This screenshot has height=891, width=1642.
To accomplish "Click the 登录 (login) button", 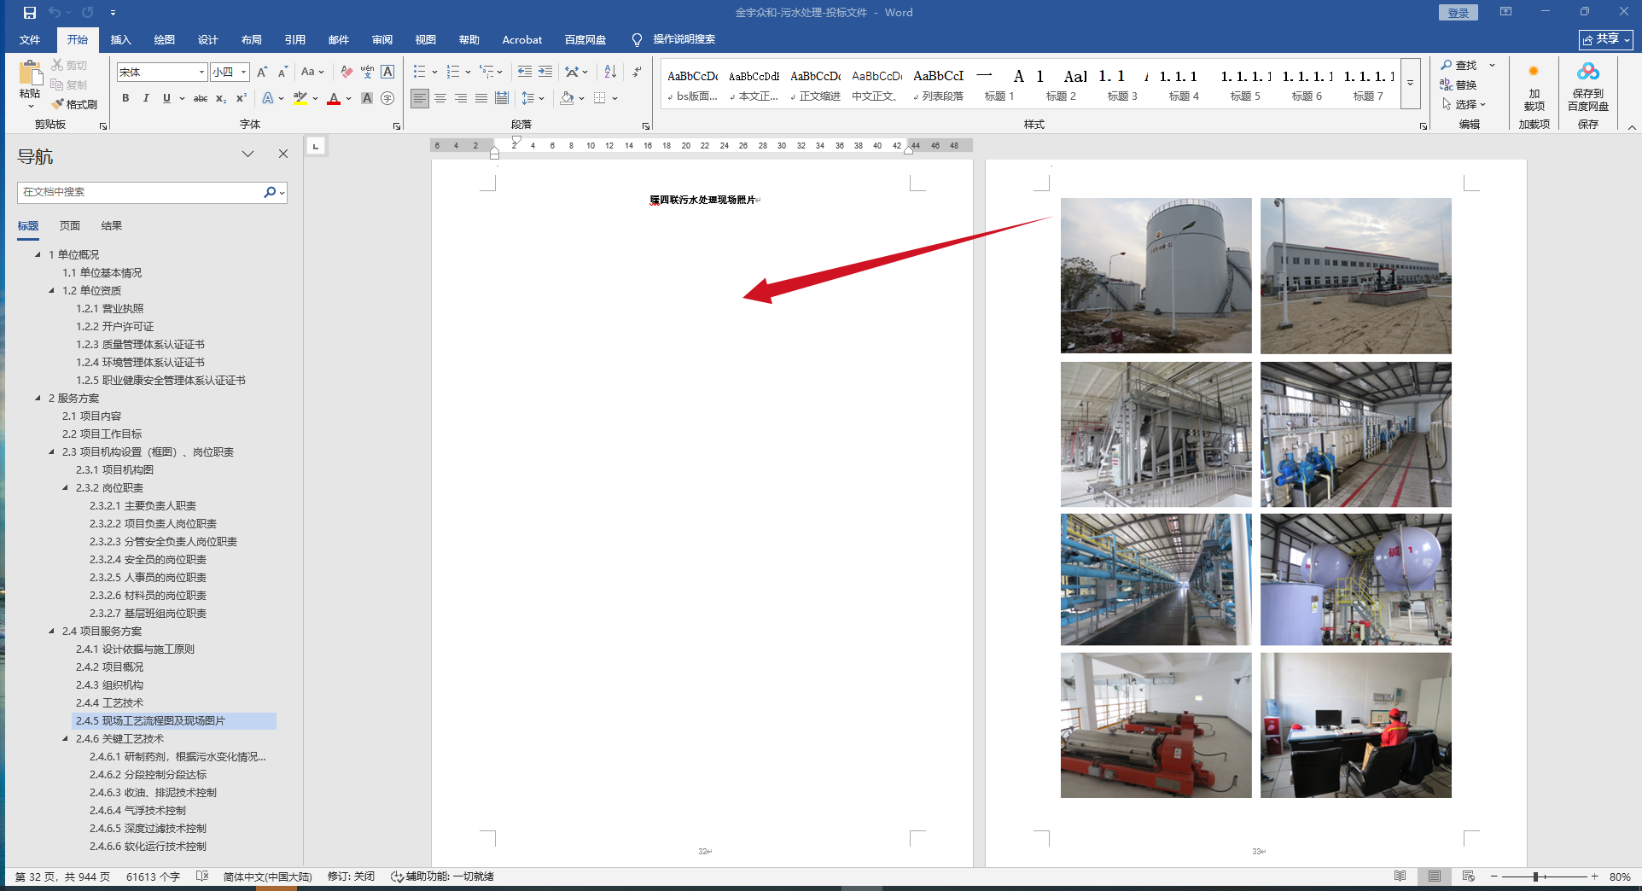I will click(1458, 13).
